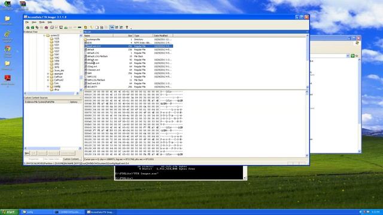
Task: Select the dhcp folder in tree
Action: pos(56,90)
